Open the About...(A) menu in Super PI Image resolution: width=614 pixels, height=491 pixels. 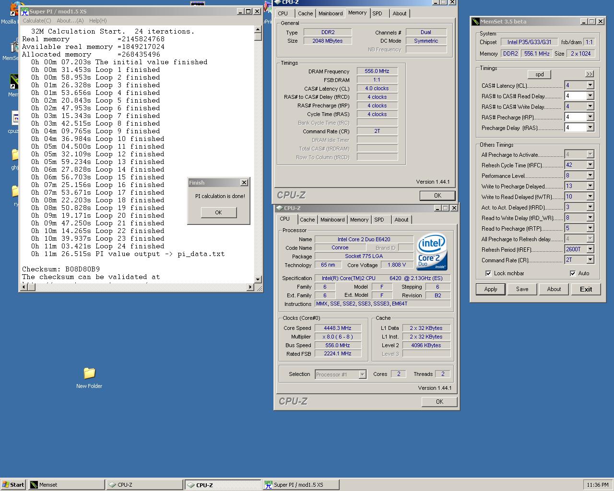coord(70,21)
